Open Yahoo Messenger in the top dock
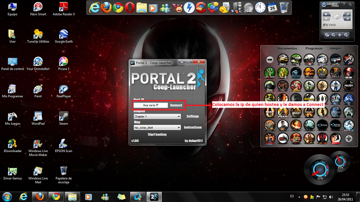 click(x=178, y=8)
